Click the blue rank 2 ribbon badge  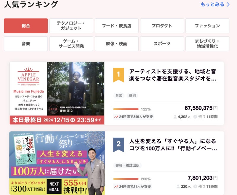(x=118, y=145)
